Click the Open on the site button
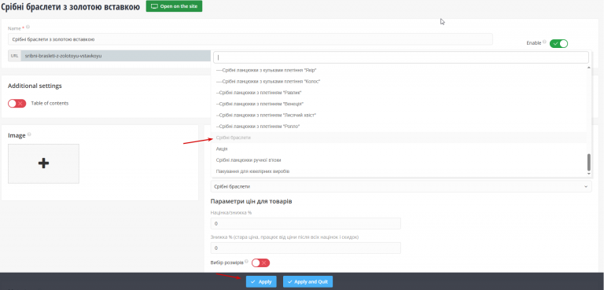This screenshot has height=290, width=604. tap(174, 6)
